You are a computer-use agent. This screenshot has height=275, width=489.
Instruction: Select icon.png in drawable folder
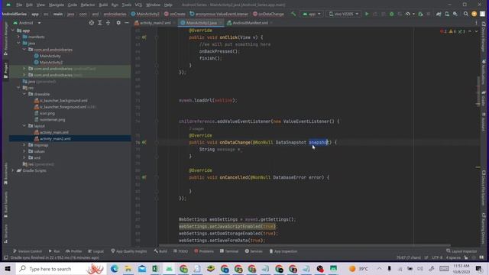click(47, 113)
